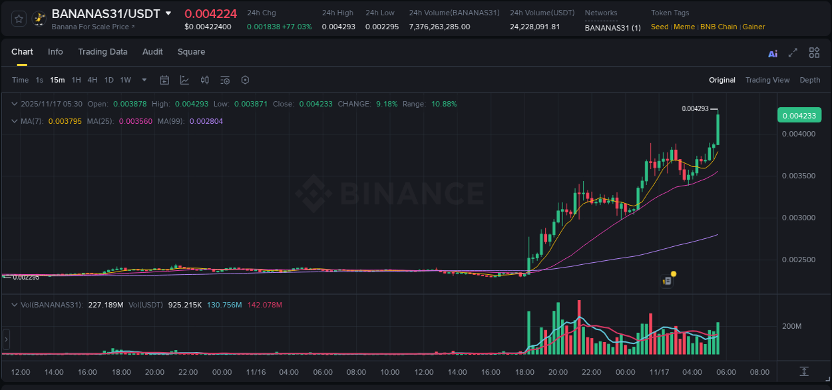Viewport: 832px width, 390px height.
Task: Open the date range calendar picker
Action: pos(164,80)
